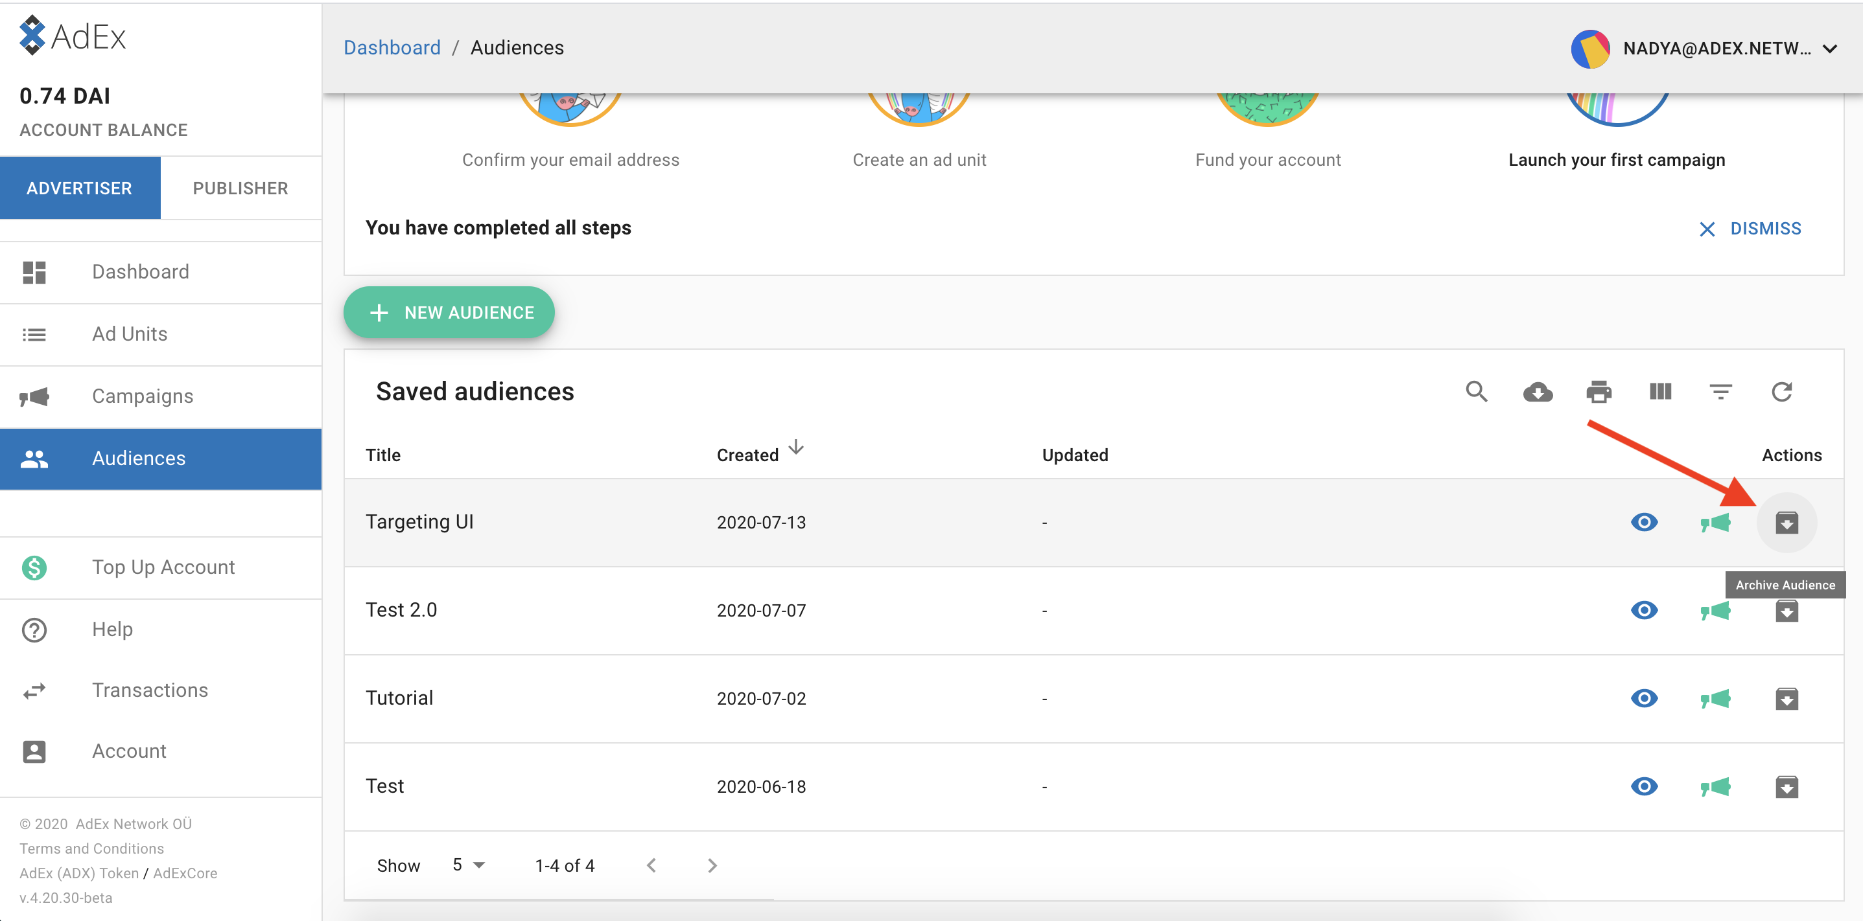View the Test 2.0 audience
The height and width of the screenshot is (921, 1863).
[x=1644, y=610]
